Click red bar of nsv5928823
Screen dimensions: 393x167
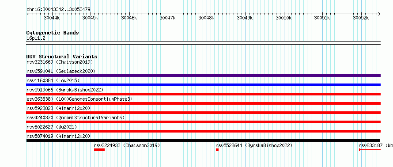pyautogui.click(x=204, y=113)
